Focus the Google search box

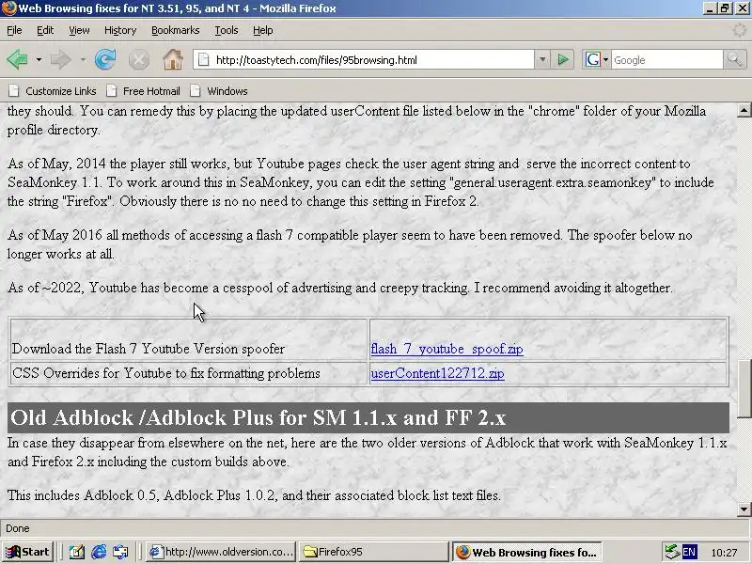(x=666, y=60)
